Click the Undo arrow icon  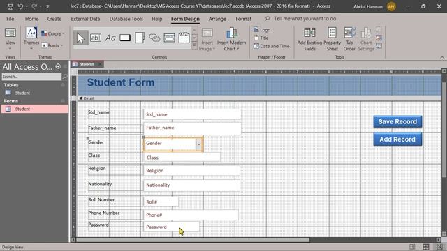tap(20, 6)
